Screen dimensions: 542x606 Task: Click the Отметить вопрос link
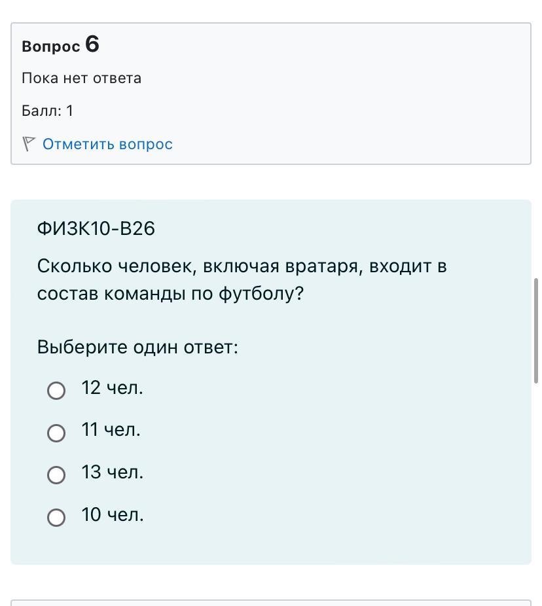pos(107,144)
